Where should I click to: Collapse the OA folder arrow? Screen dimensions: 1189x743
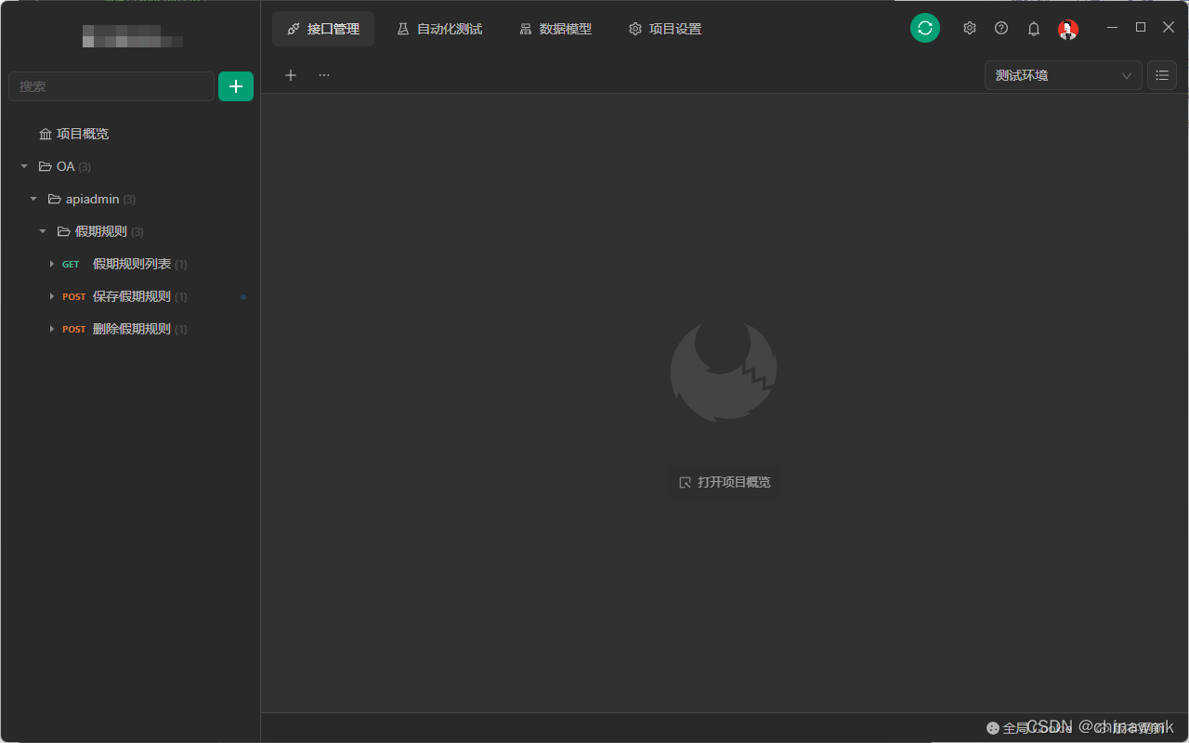click(x=24, y=166)
